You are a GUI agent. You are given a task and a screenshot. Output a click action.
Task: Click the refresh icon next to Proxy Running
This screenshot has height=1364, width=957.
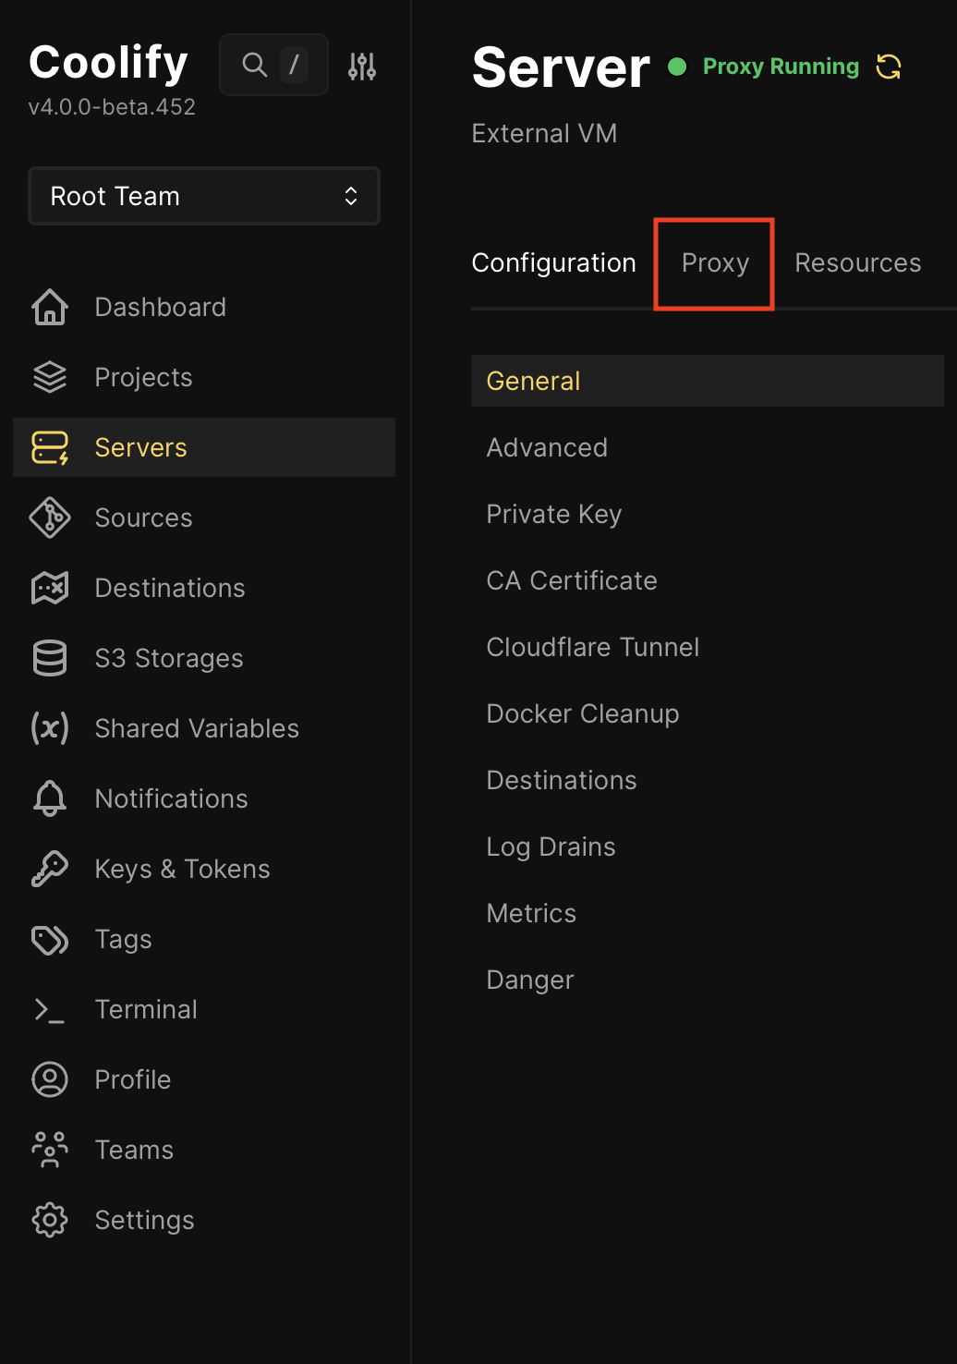(x=888, y=66)
